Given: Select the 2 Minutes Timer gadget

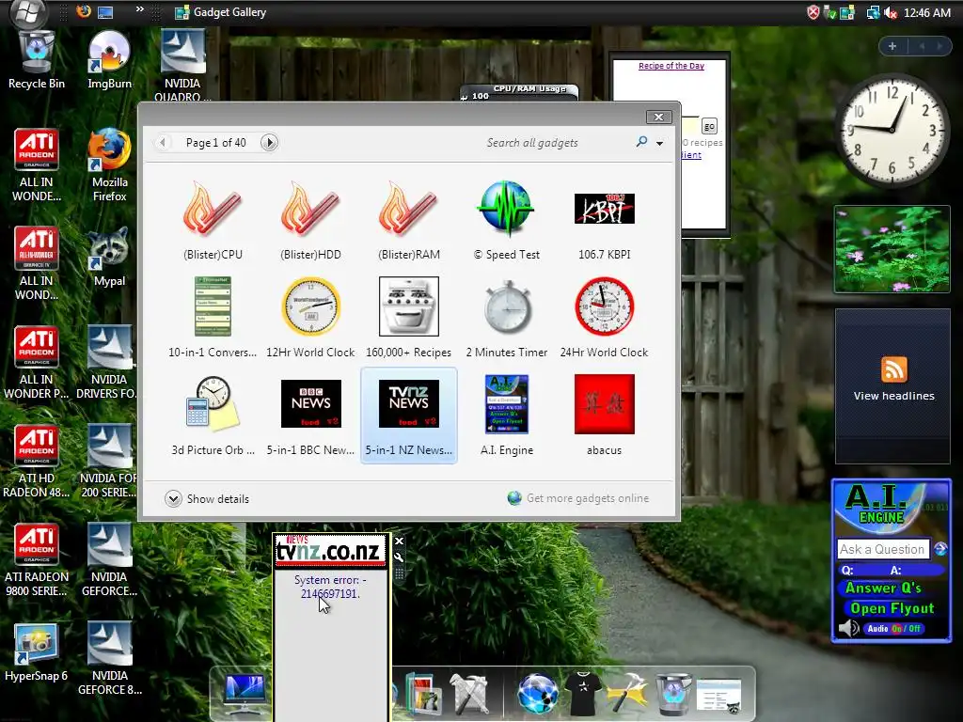Looking at the screenshot, I should pos(506,318).
